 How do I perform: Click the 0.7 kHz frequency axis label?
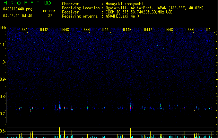pos(3,114)
